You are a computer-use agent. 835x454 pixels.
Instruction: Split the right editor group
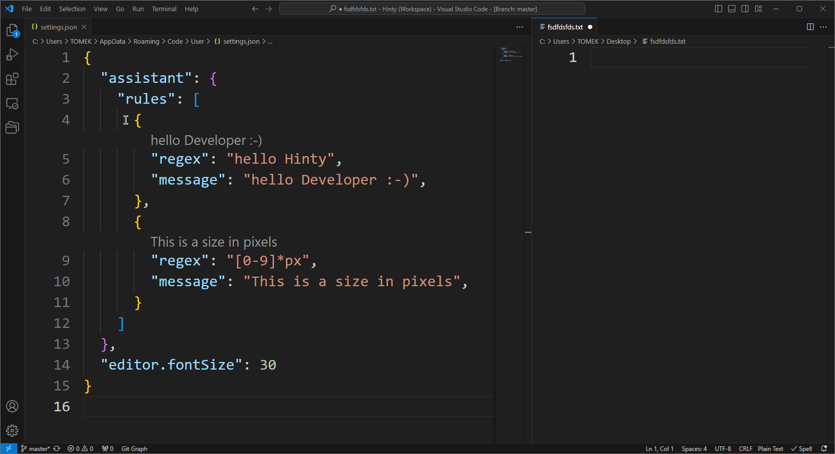pyautogui.click(x=810, y=27)
